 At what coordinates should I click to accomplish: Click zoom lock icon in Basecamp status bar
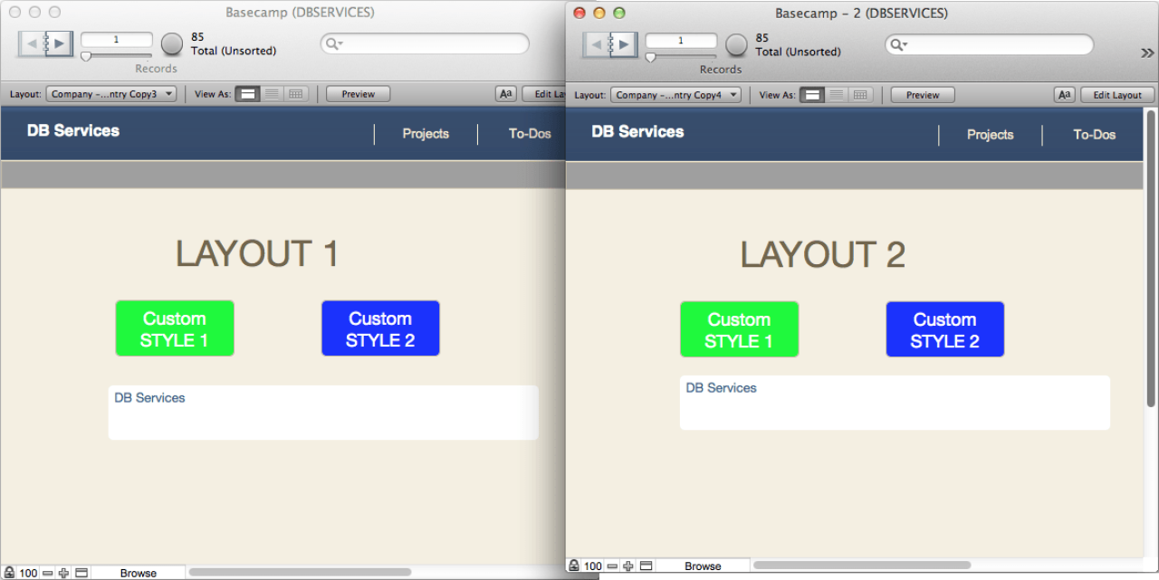coord(8,573)
